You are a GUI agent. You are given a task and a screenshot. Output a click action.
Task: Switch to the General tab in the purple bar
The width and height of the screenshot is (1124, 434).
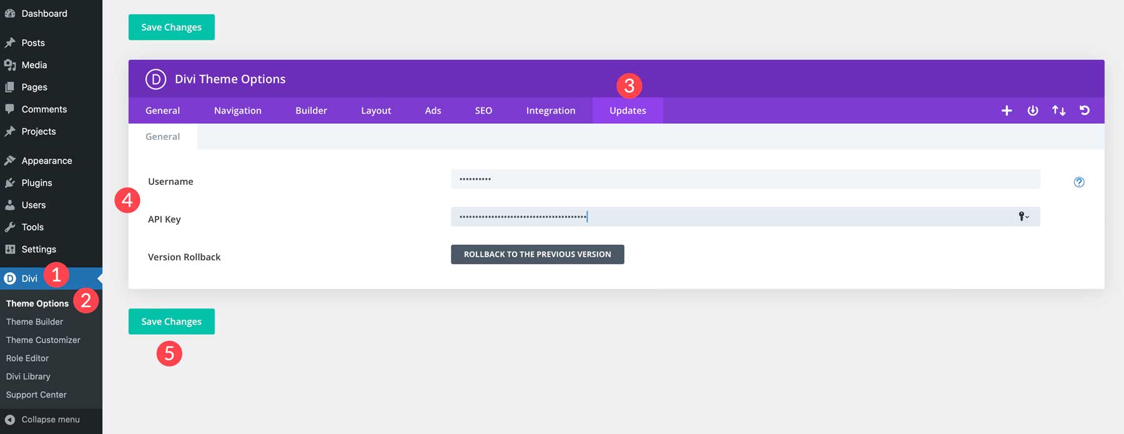pyautogui.click(x=162, y=111)
